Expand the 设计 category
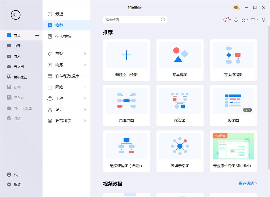270x197 pixels. [x=66, y=109]
